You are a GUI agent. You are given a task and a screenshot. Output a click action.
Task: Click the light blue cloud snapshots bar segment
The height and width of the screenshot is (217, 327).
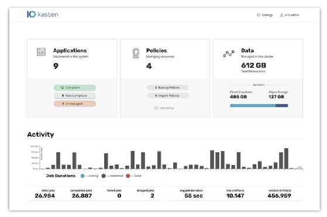(x=253, y=106)
